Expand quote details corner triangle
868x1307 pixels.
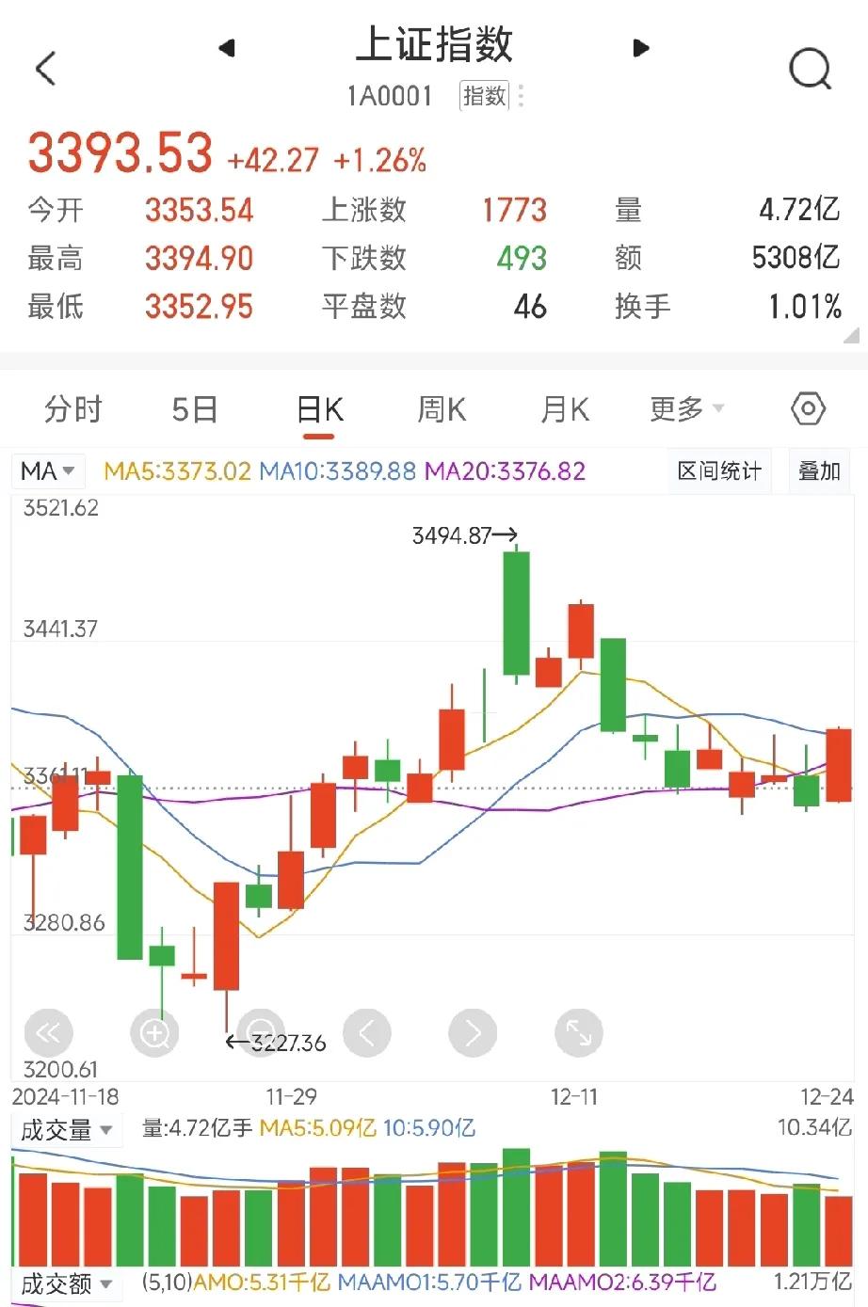tap(851, 335)
